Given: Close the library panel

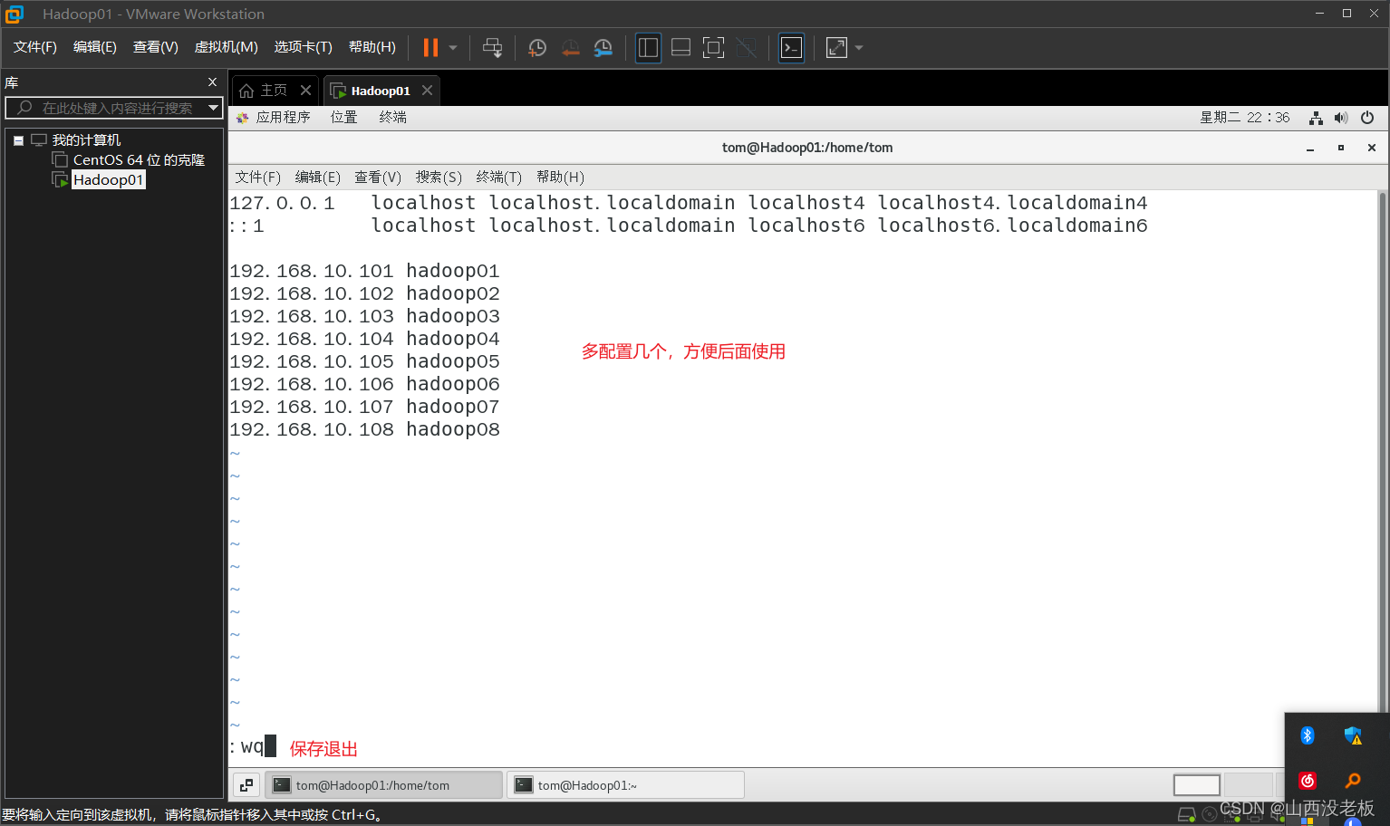Looking at the screenshot, I should (x=212, y=82).
